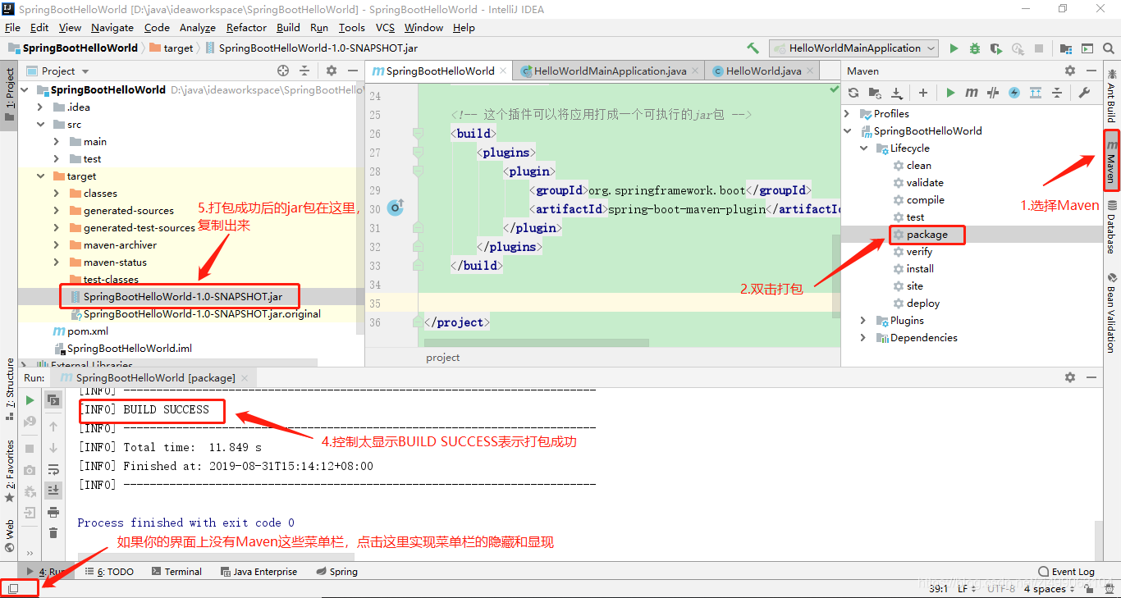Add Maven projects with plus icon
Viewport: 1121px width, 598px height.
pyautogui.click(x=923, y=93)
